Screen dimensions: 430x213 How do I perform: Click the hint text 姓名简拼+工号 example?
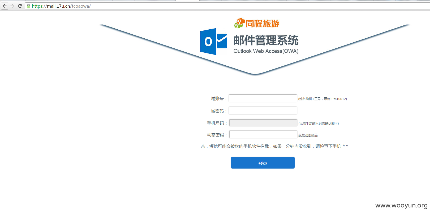(x=322, y=99)
